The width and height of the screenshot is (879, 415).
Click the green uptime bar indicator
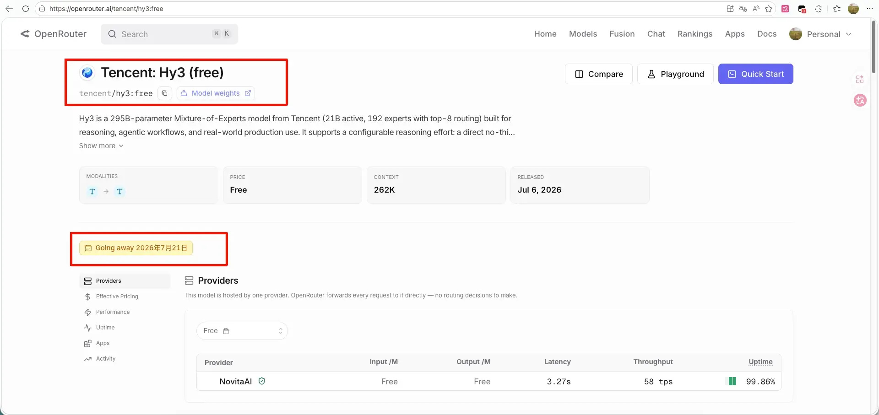point(732,381)
